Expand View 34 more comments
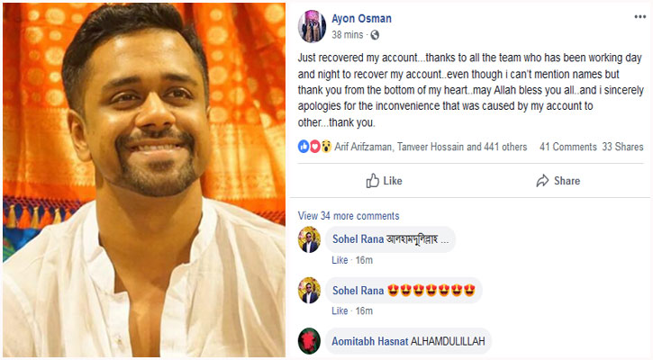The height and width of the screenshot is (360, 653). [x=349, y=216]
